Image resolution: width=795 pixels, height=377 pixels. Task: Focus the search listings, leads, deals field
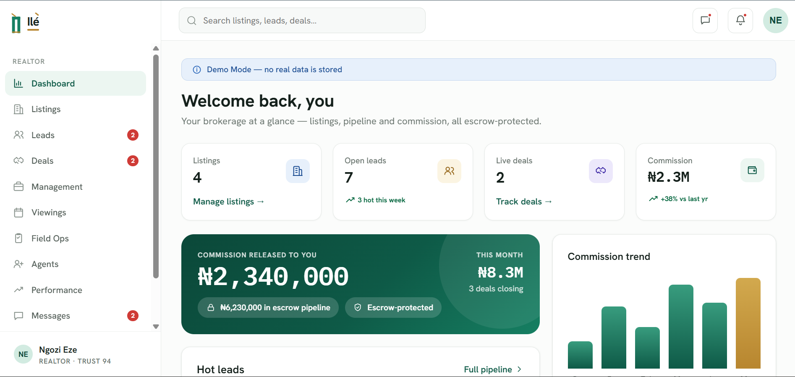point(302,21)
